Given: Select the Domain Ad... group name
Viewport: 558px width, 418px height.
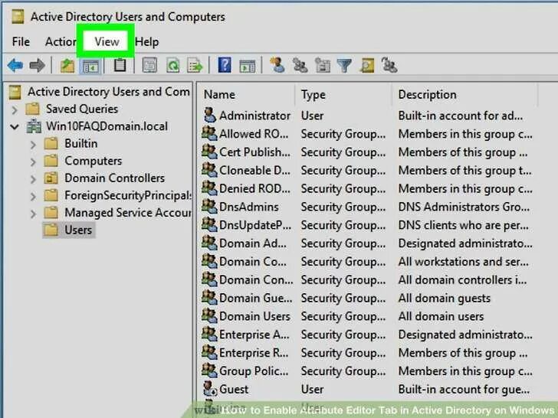Looking at the screenshot, I should click(x=253, y=243).
